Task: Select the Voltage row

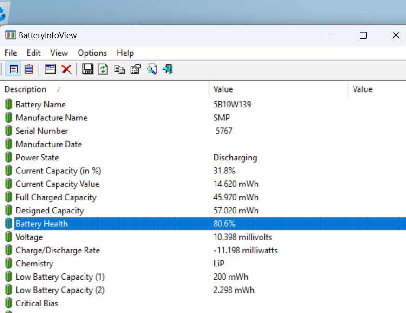Action: click(203, 237)
